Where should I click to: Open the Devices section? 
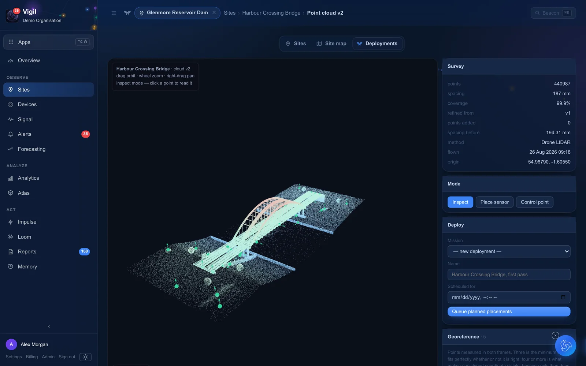(x=48, y=104)
